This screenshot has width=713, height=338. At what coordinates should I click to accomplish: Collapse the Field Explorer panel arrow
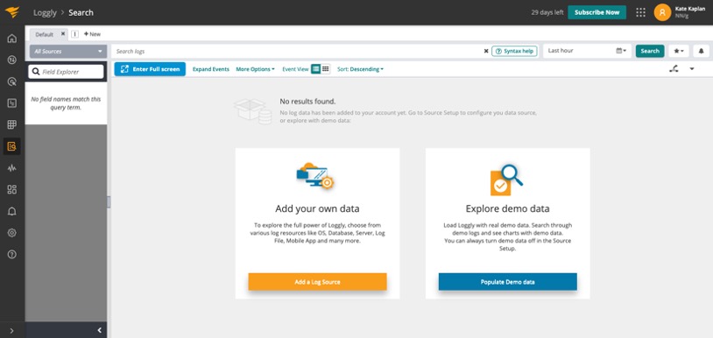100,330
